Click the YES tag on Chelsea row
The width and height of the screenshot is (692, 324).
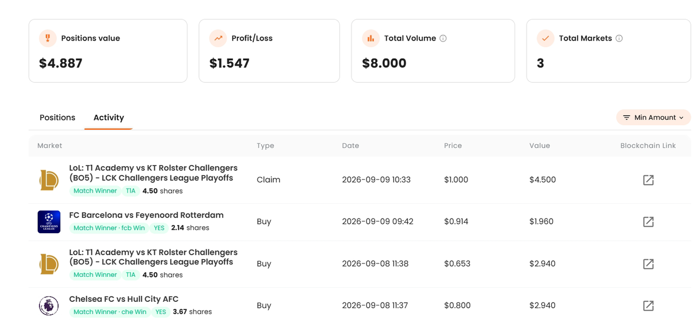tap(161, 312)
